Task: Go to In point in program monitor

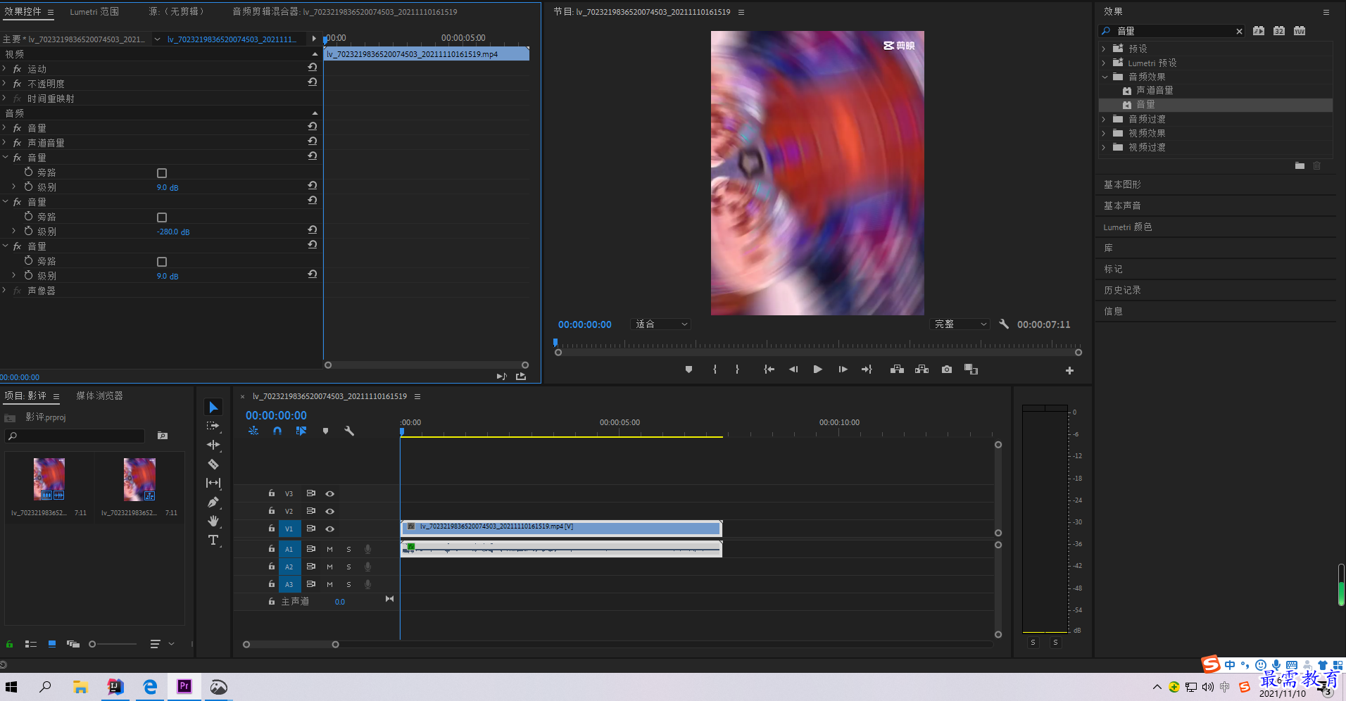Action: pyautogui.click(x=769, y=370)
